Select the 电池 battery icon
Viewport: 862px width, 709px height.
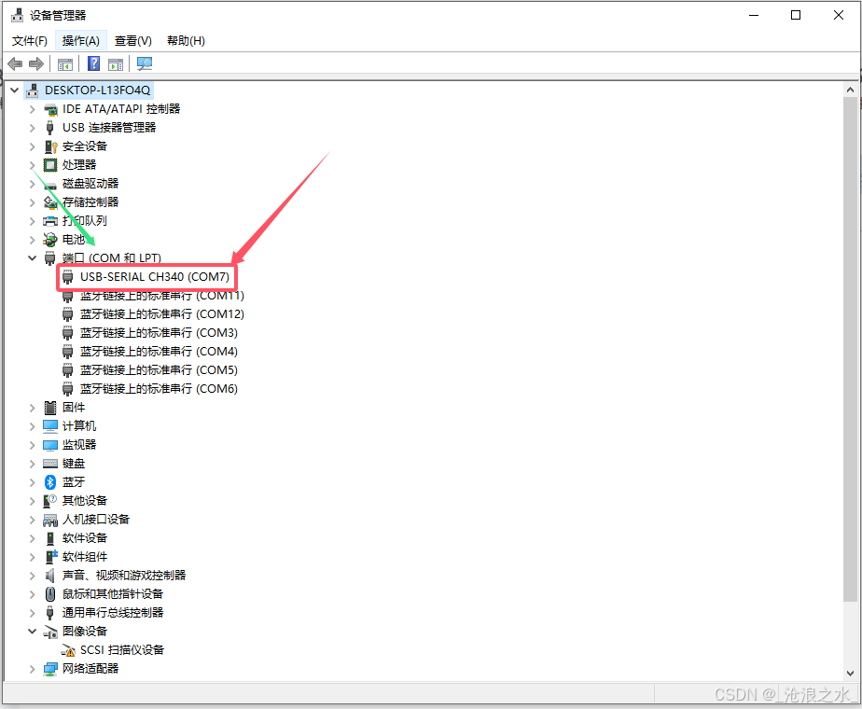(x=50, y=240)
